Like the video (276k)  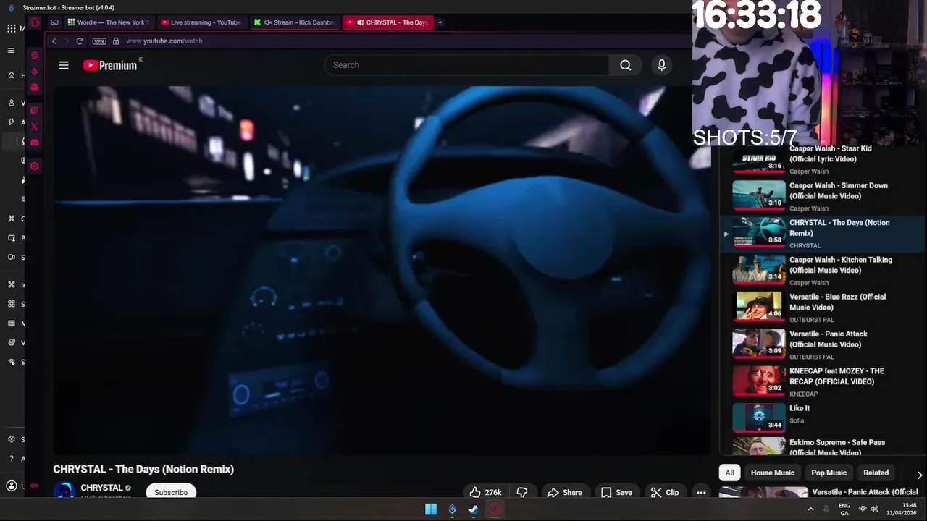click(485, 492)
